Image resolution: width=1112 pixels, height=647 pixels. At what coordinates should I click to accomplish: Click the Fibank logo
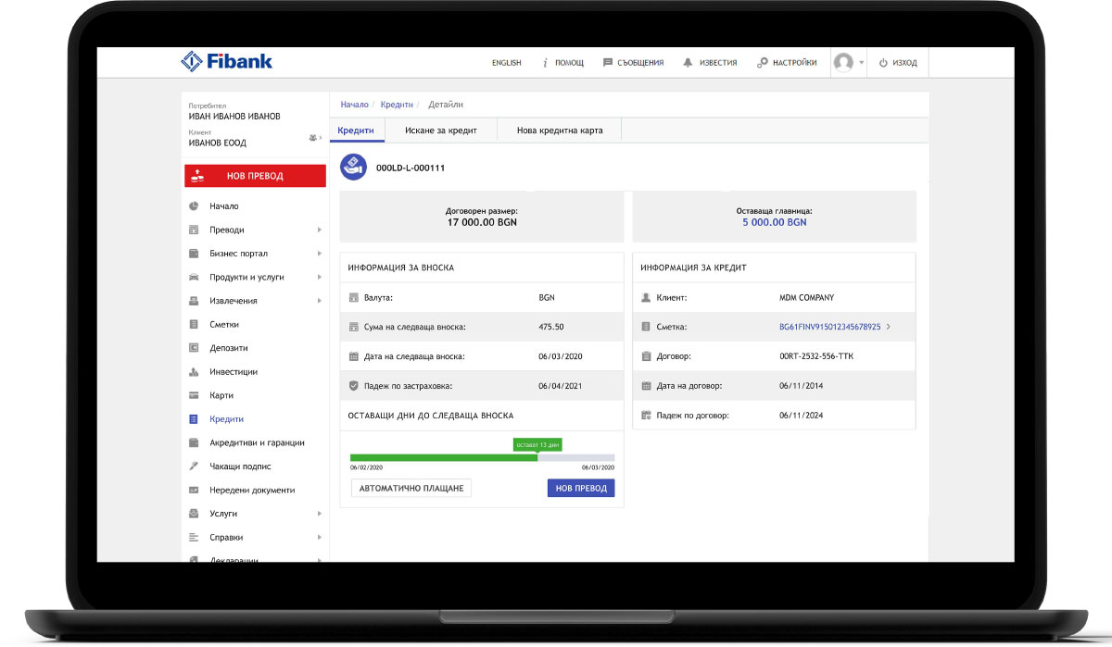coord(226,62)
